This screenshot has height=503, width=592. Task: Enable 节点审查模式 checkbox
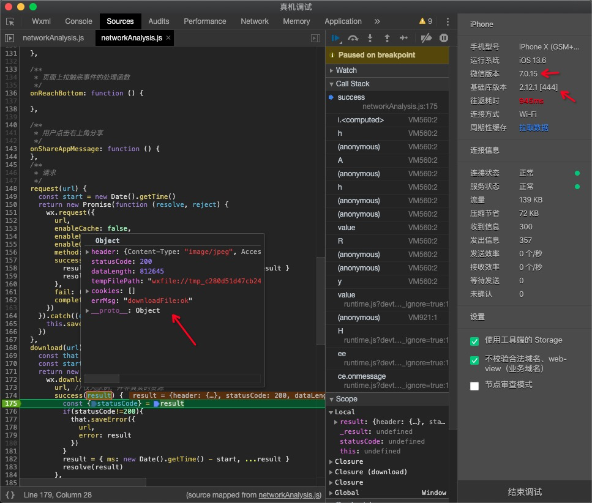(x=474, y=386)
